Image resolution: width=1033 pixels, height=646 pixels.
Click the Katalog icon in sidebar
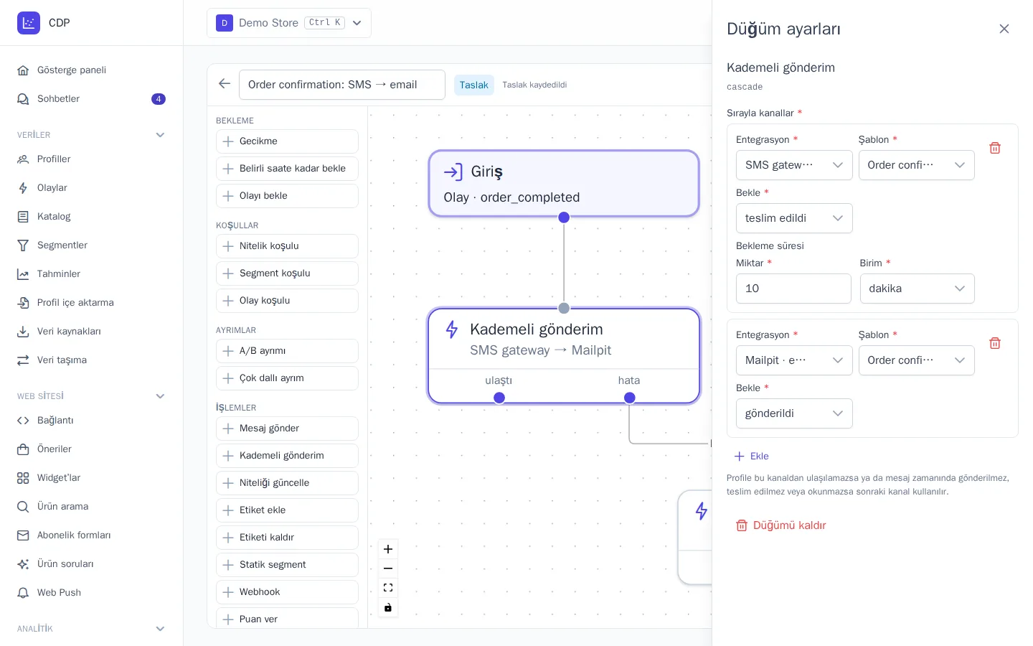point(23,216)
